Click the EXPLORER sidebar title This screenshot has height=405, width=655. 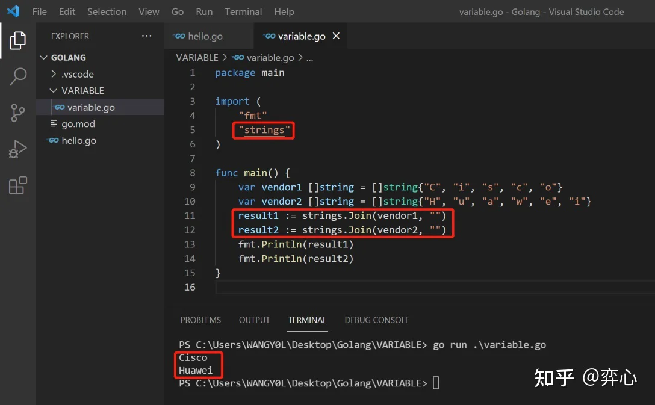pyautogui.click(x=70, y=36)
